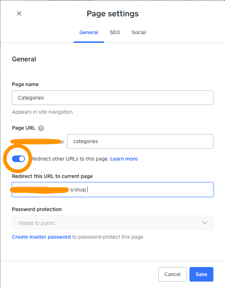Click the Page name label

[x=25, y=84]
